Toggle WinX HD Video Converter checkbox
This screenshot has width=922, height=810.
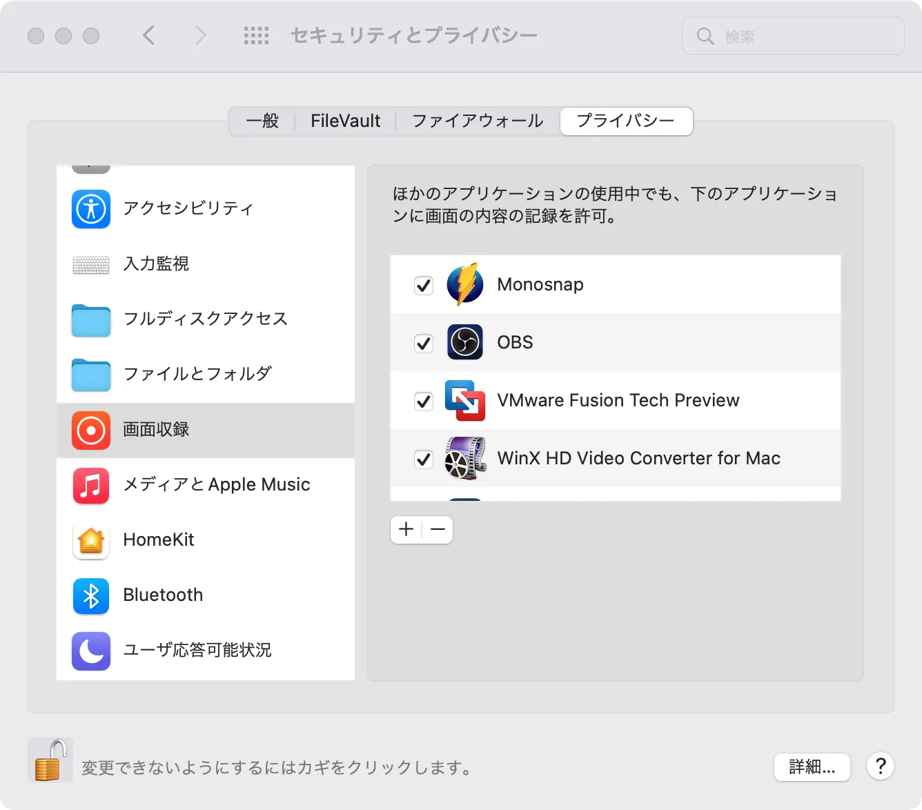coord(424,459)
